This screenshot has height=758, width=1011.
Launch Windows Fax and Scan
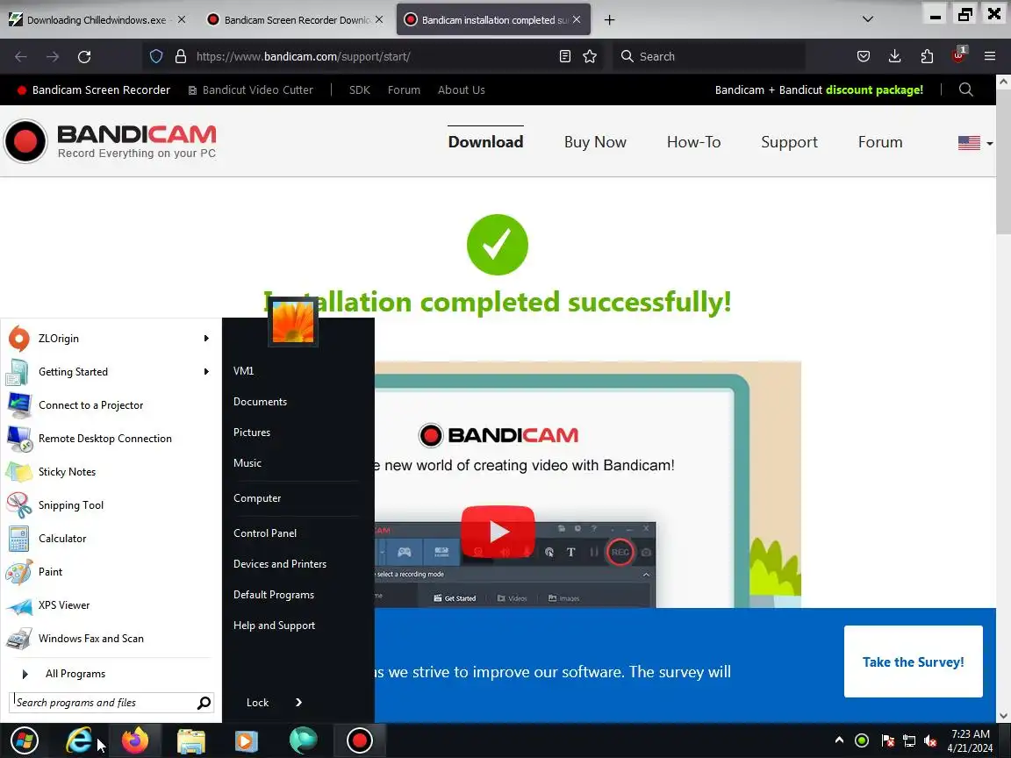pyautogui.click(x=108, y=639)
